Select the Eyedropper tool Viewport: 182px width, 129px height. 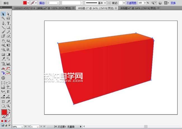(3, 59)
